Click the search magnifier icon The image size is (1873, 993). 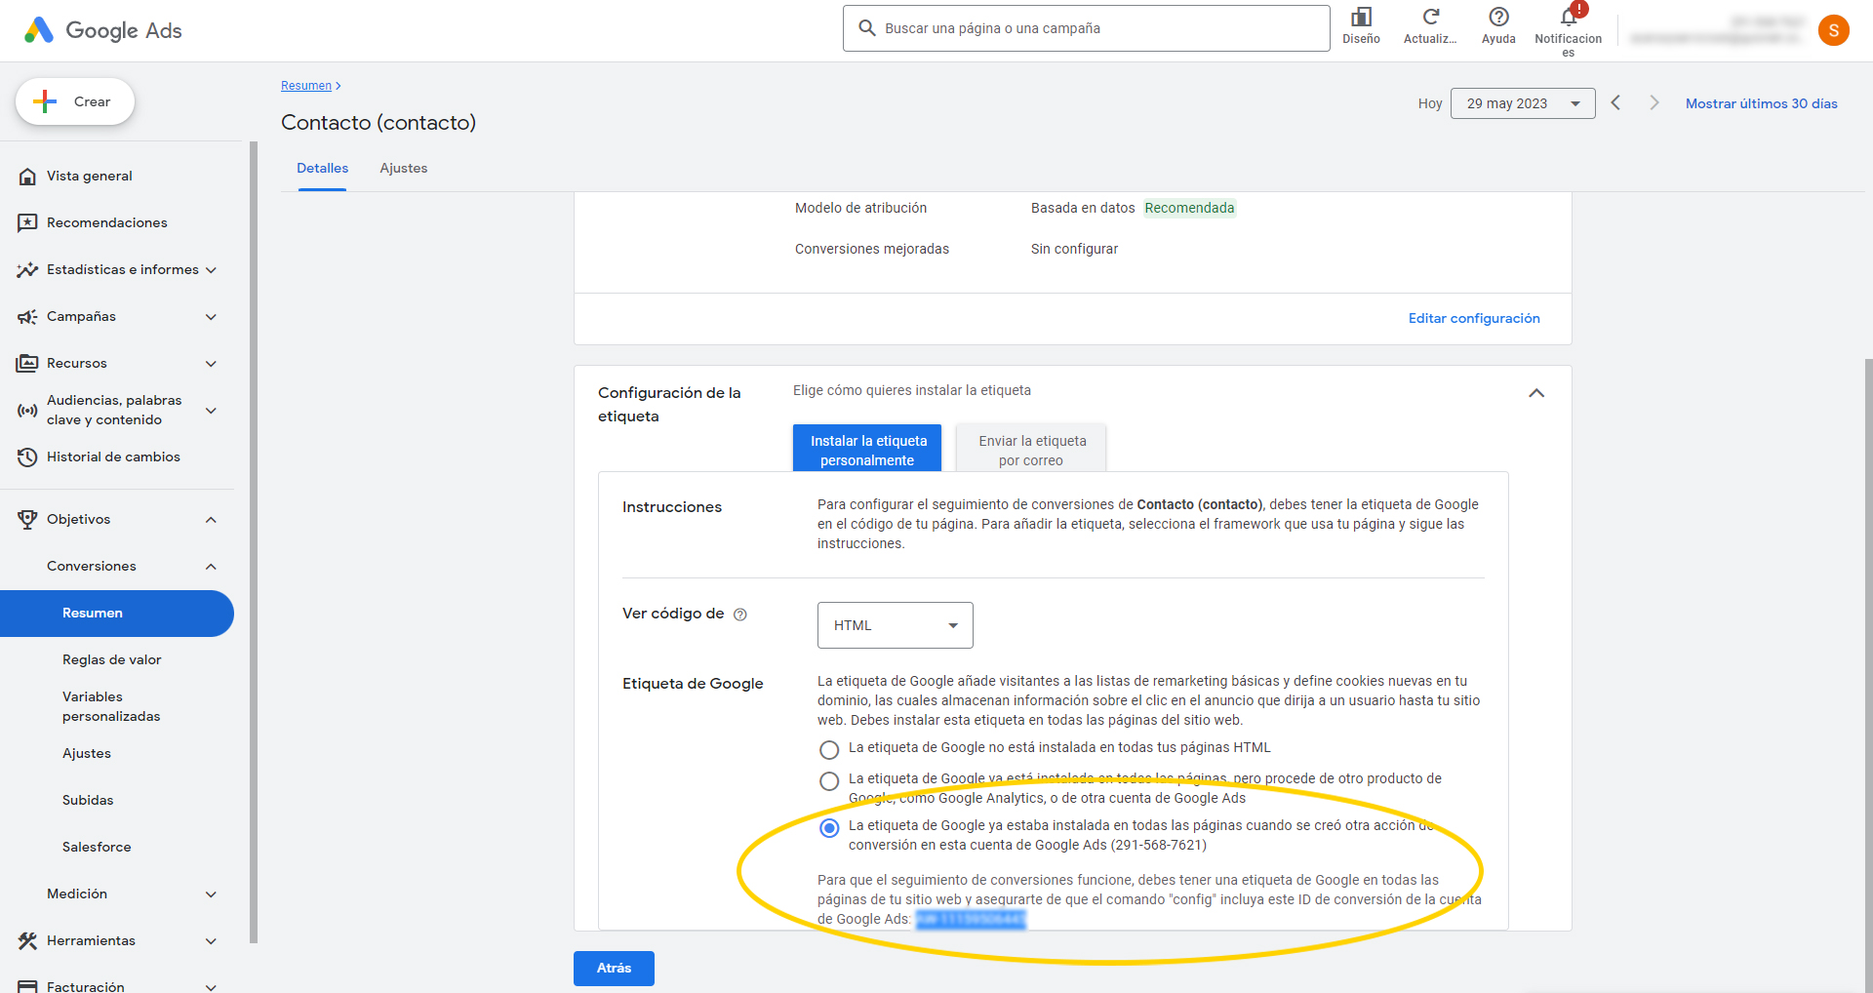(866, 28)
